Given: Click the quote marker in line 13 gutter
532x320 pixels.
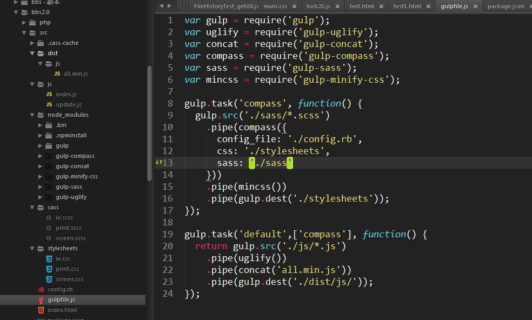Looking at the screenshot, I should coord(158,163).
